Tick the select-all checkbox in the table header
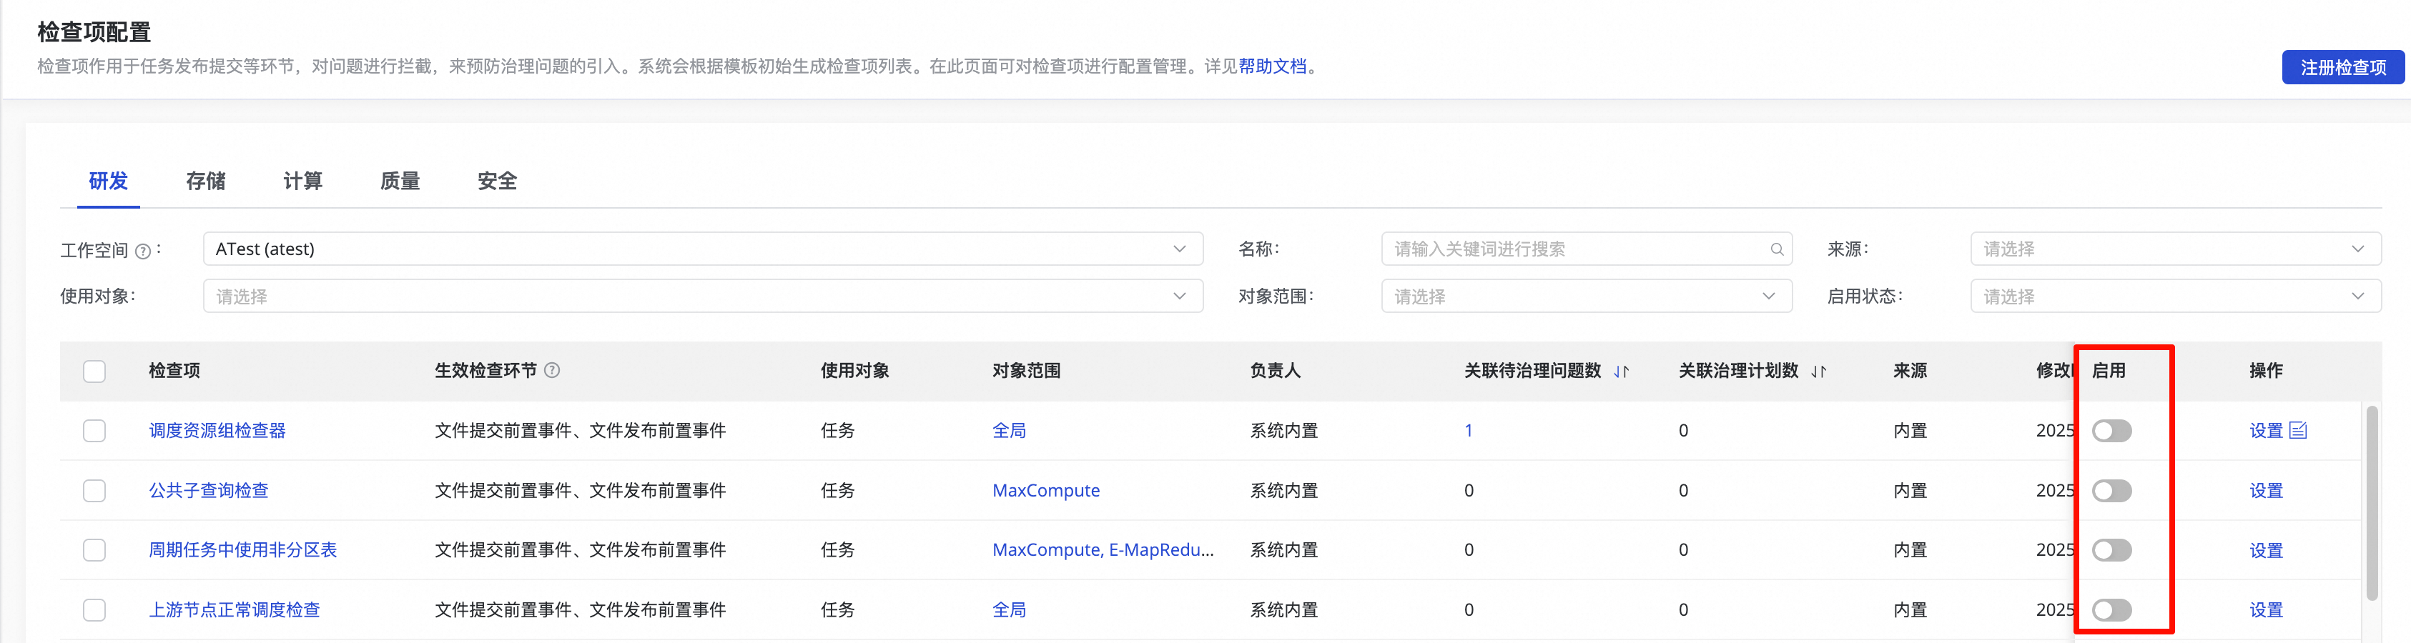Image resolution: width=2411 pixels, height=643 pixels. [94, 371]
